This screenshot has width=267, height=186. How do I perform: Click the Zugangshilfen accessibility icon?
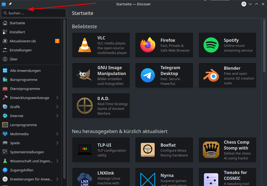[5, 170]
